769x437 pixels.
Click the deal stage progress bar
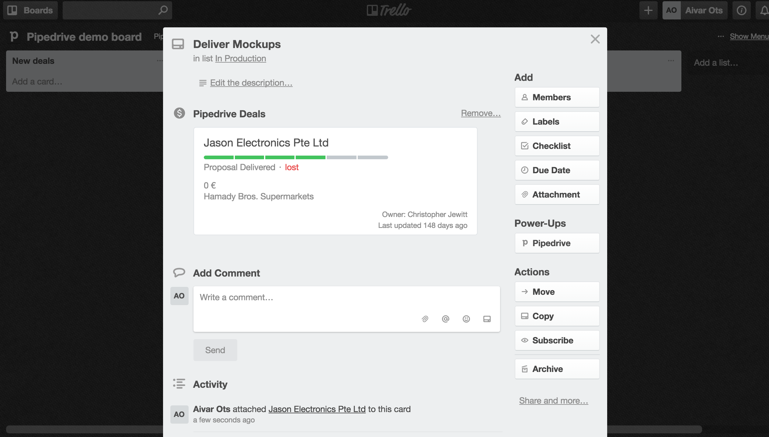(296, 157)
